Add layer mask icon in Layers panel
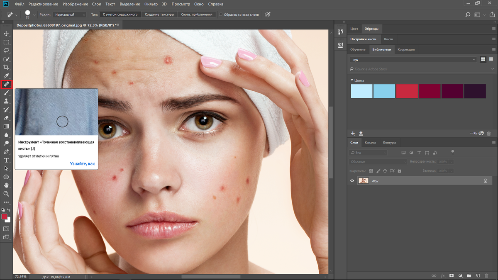Viewport: 498px width, 280px height. coord(452,275)
